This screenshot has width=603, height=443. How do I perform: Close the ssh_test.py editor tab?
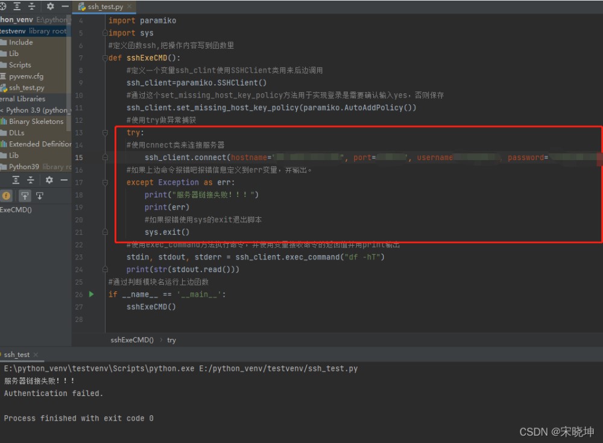[129, 7]
